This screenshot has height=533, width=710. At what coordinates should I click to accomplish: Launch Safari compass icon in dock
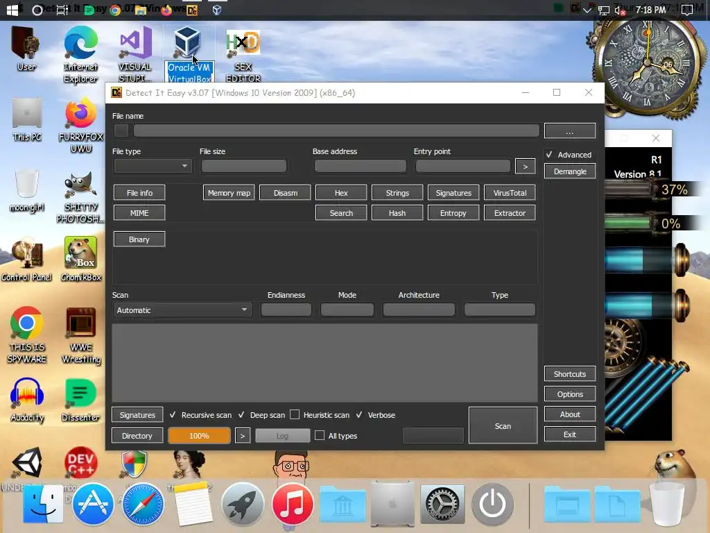point(143,504)
